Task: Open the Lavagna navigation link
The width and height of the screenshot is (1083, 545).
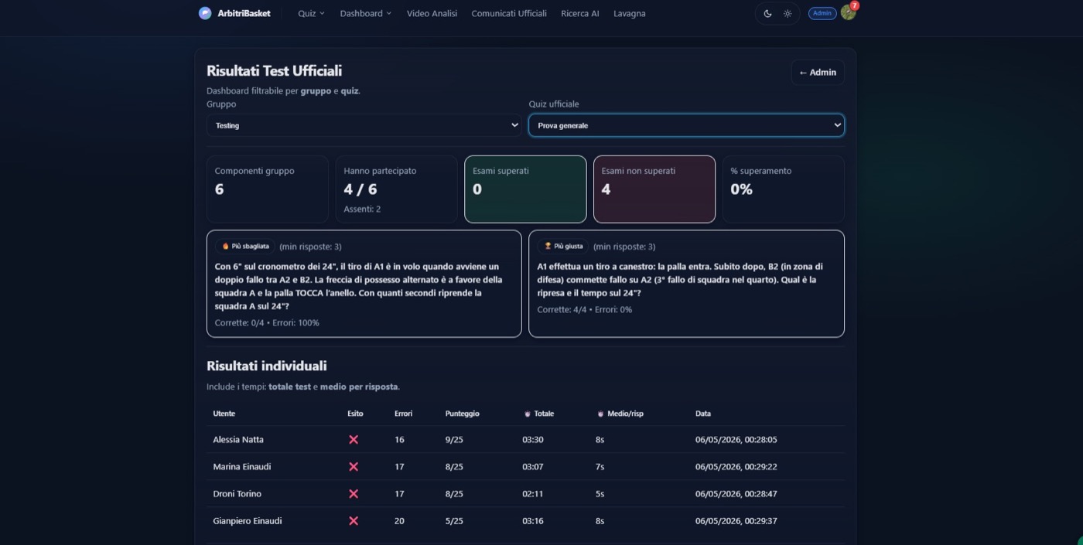Action: [x=630, y=13]
